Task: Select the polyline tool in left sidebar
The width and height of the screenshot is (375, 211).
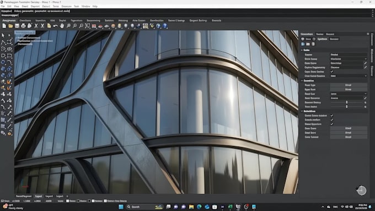Action: (x=3, y=42)
